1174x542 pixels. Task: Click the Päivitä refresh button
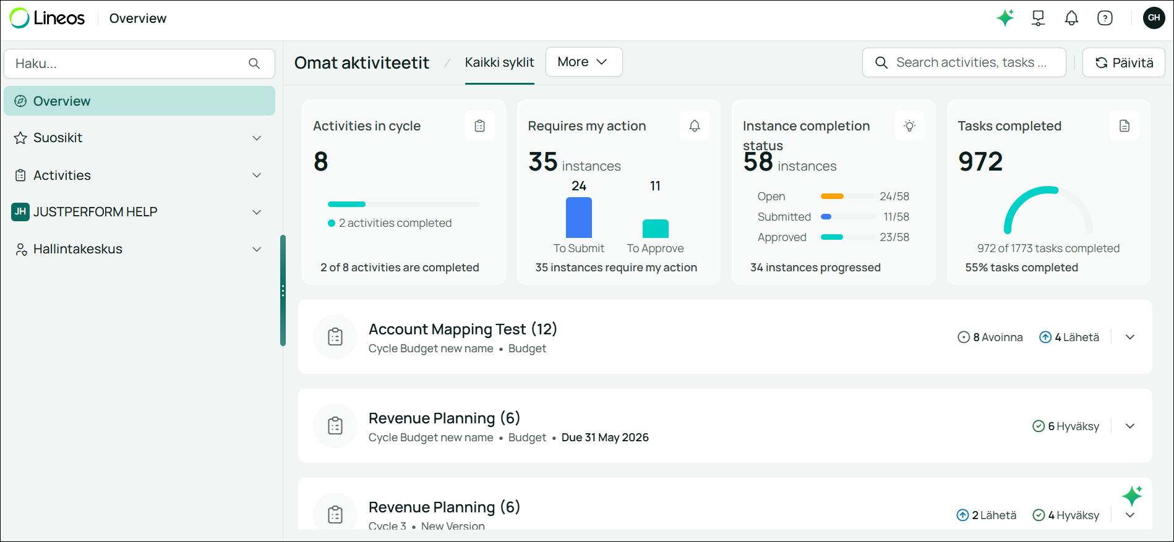pyautogui.click(x=1124, y=62)
